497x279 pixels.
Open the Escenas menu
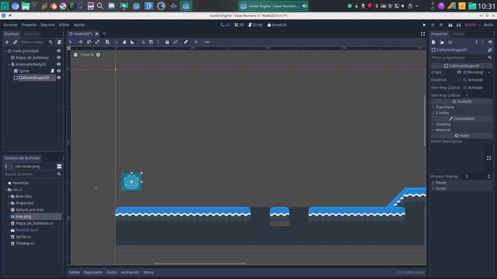pos(10,25)
